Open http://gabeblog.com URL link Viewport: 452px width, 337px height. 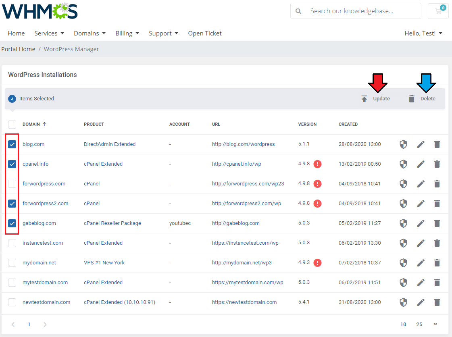[x=236, y=223]
